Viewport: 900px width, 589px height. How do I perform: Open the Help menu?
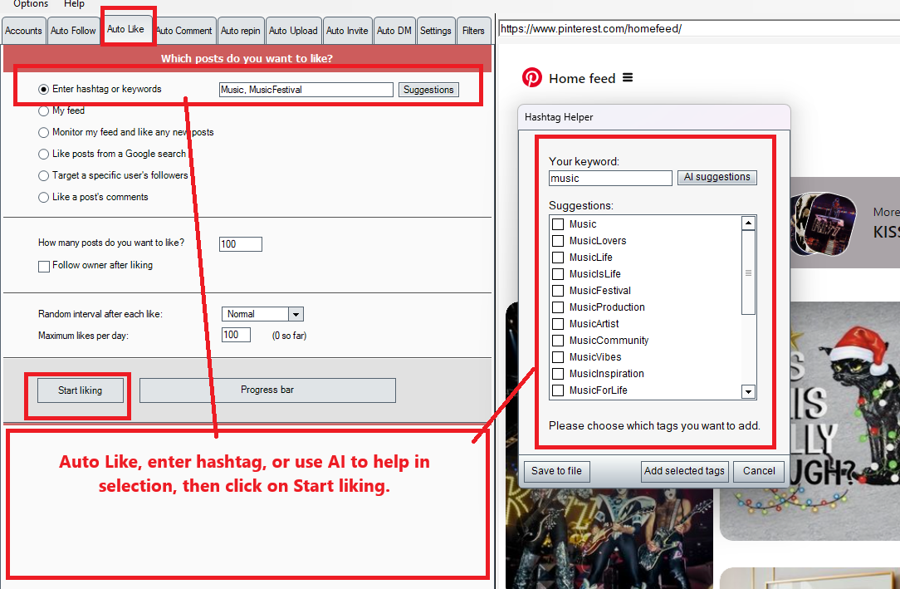74,4
